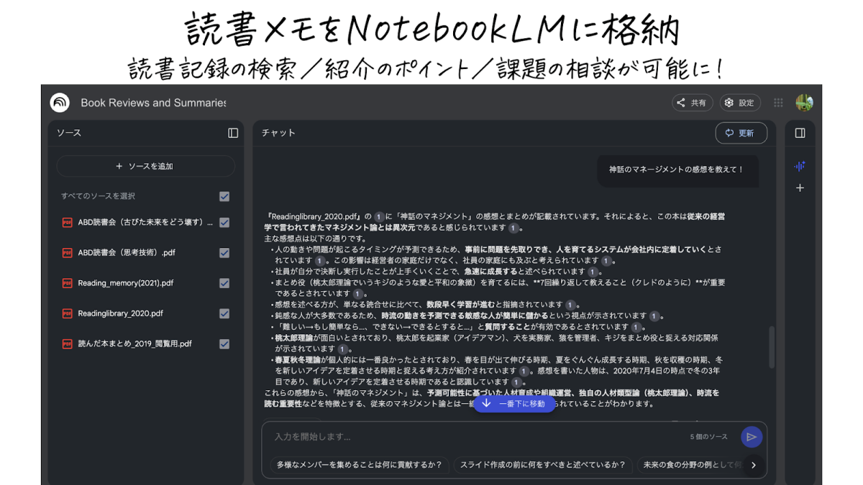This screenshot has height=485, width=863.
Task: Click the 入力を開始します chat input field
Action: (475, 437)
